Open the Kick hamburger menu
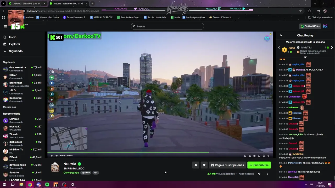Viewport: 335px width, 188px height. click(5, 26)
